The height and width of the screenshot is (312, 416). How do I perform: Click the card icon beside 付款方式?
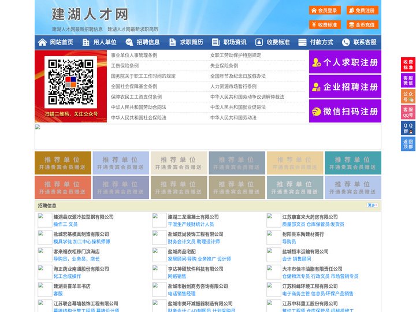click(x=302, y=42)
